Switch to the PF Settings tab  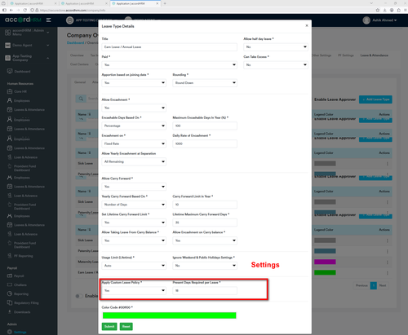click(346, 55)
